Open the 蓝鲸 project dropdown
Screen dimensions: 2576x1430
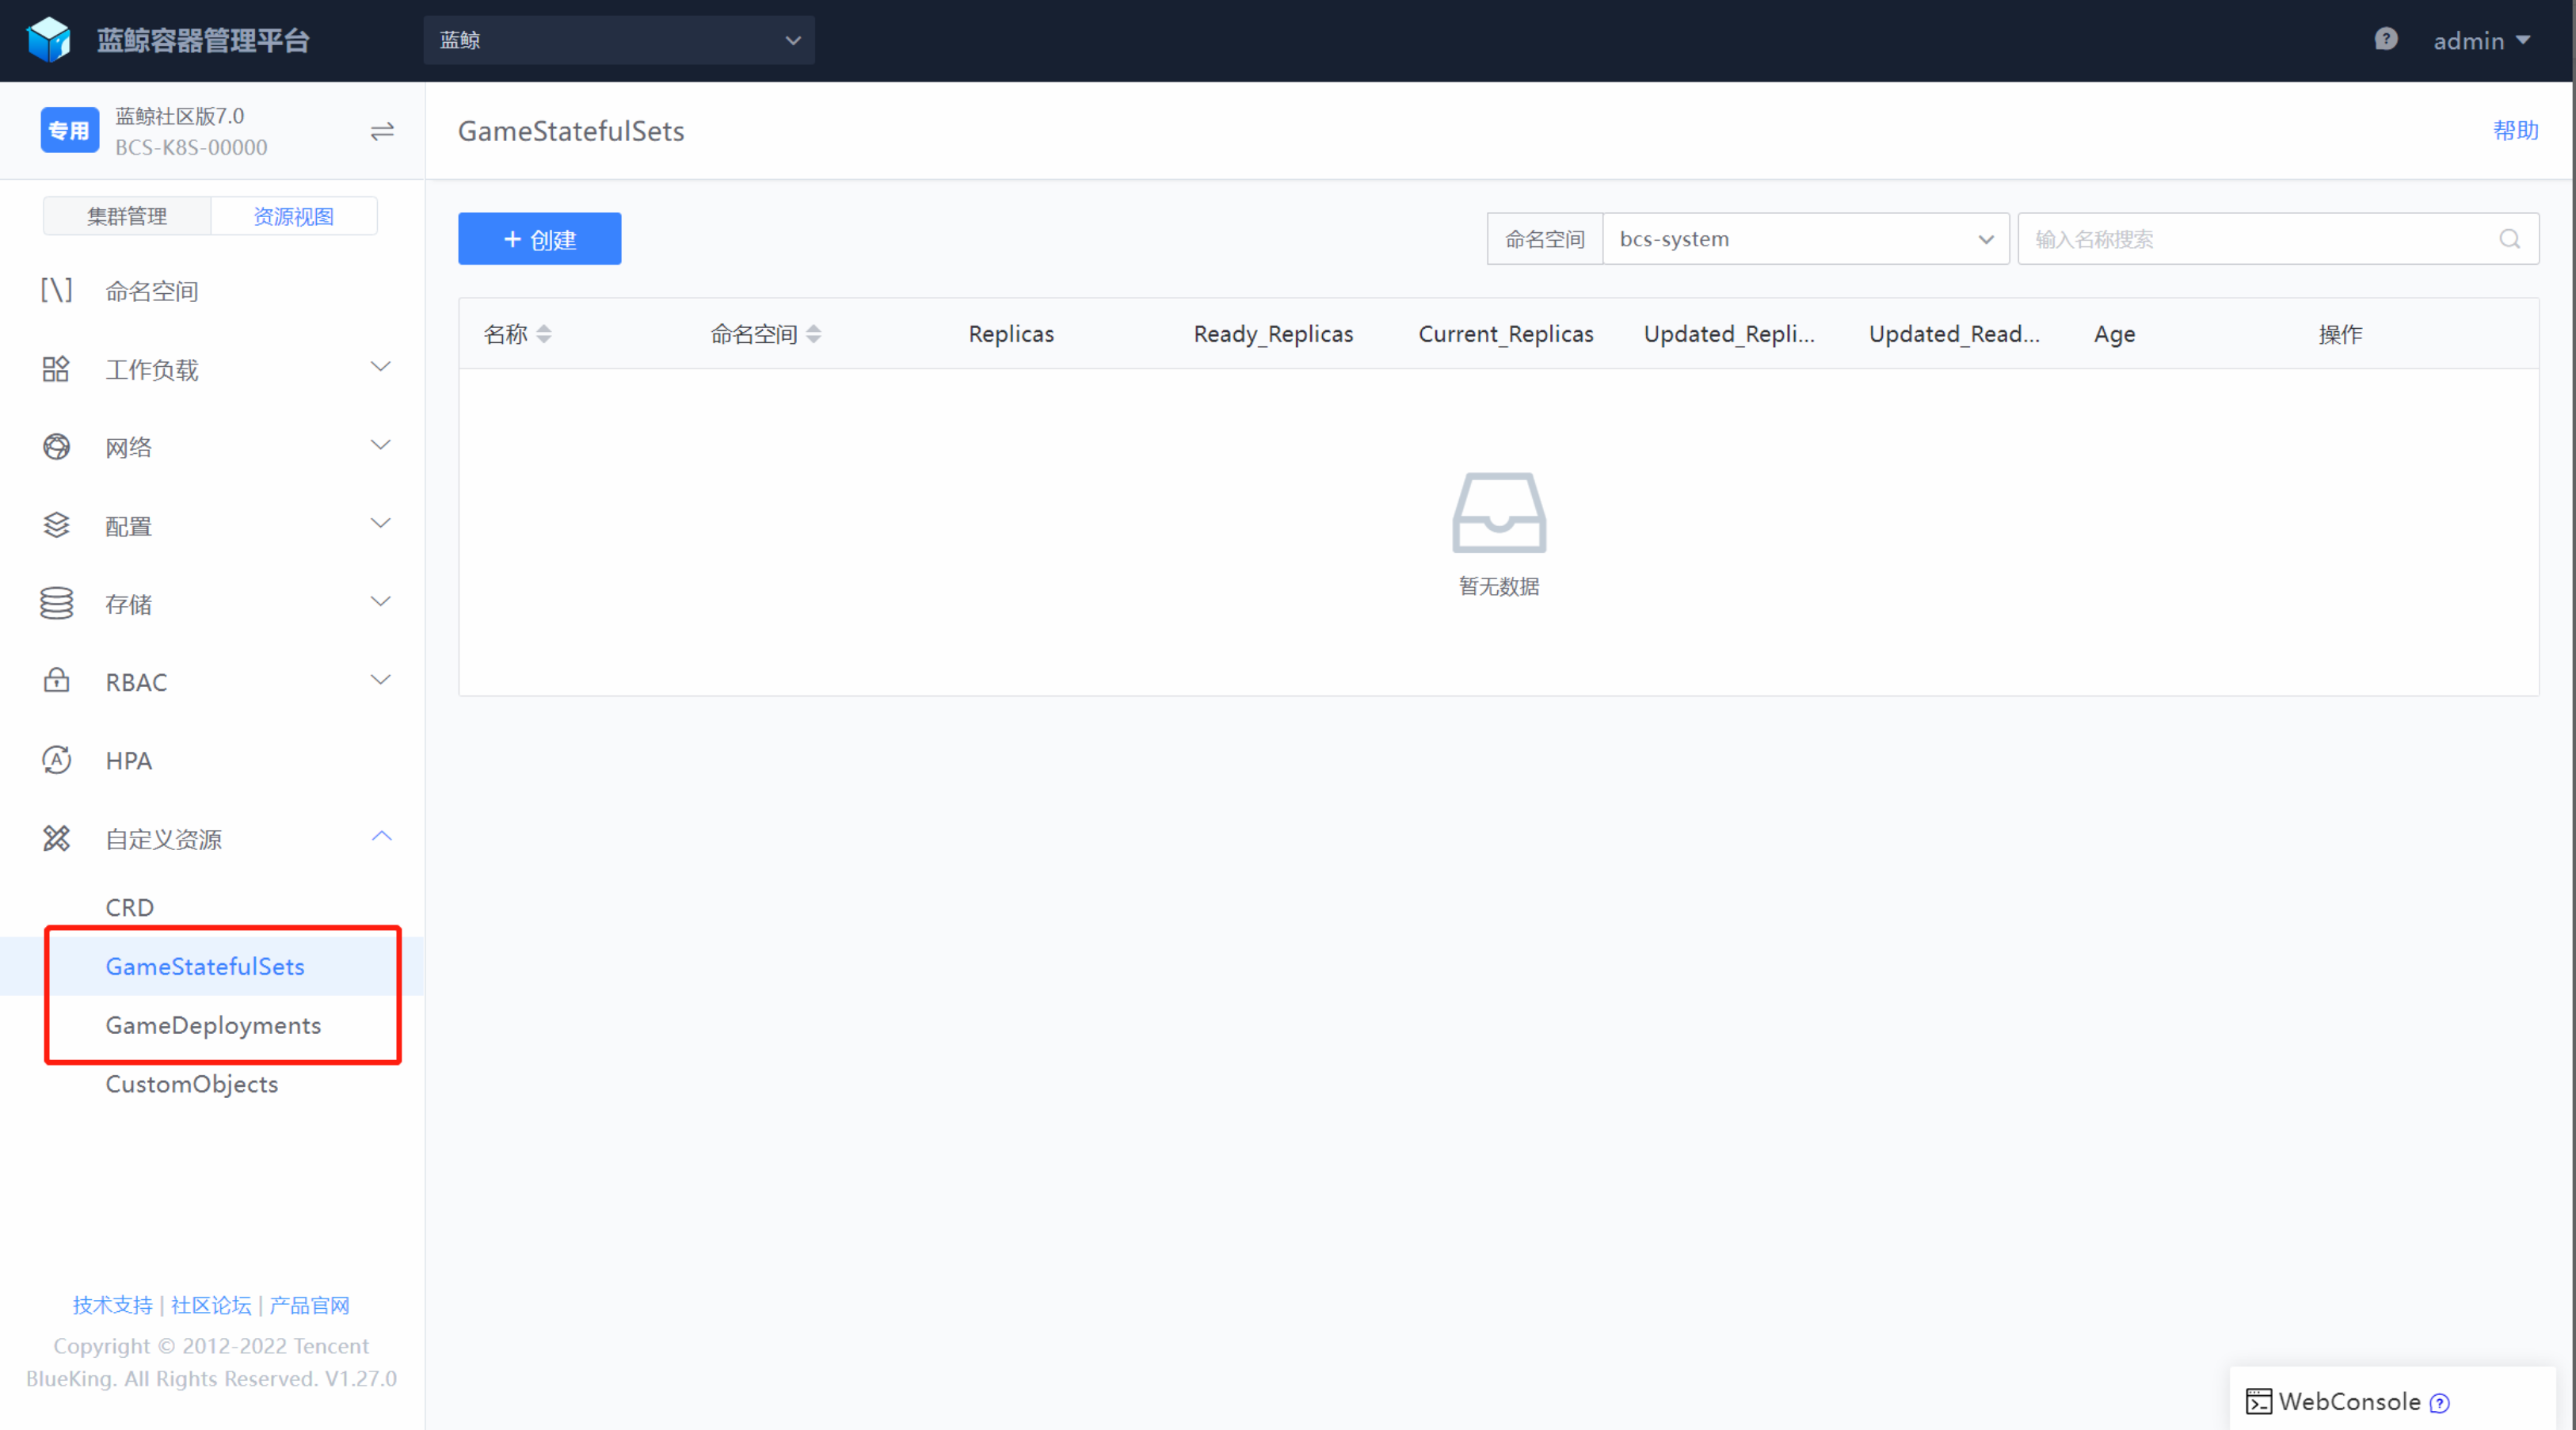point(618,40)
